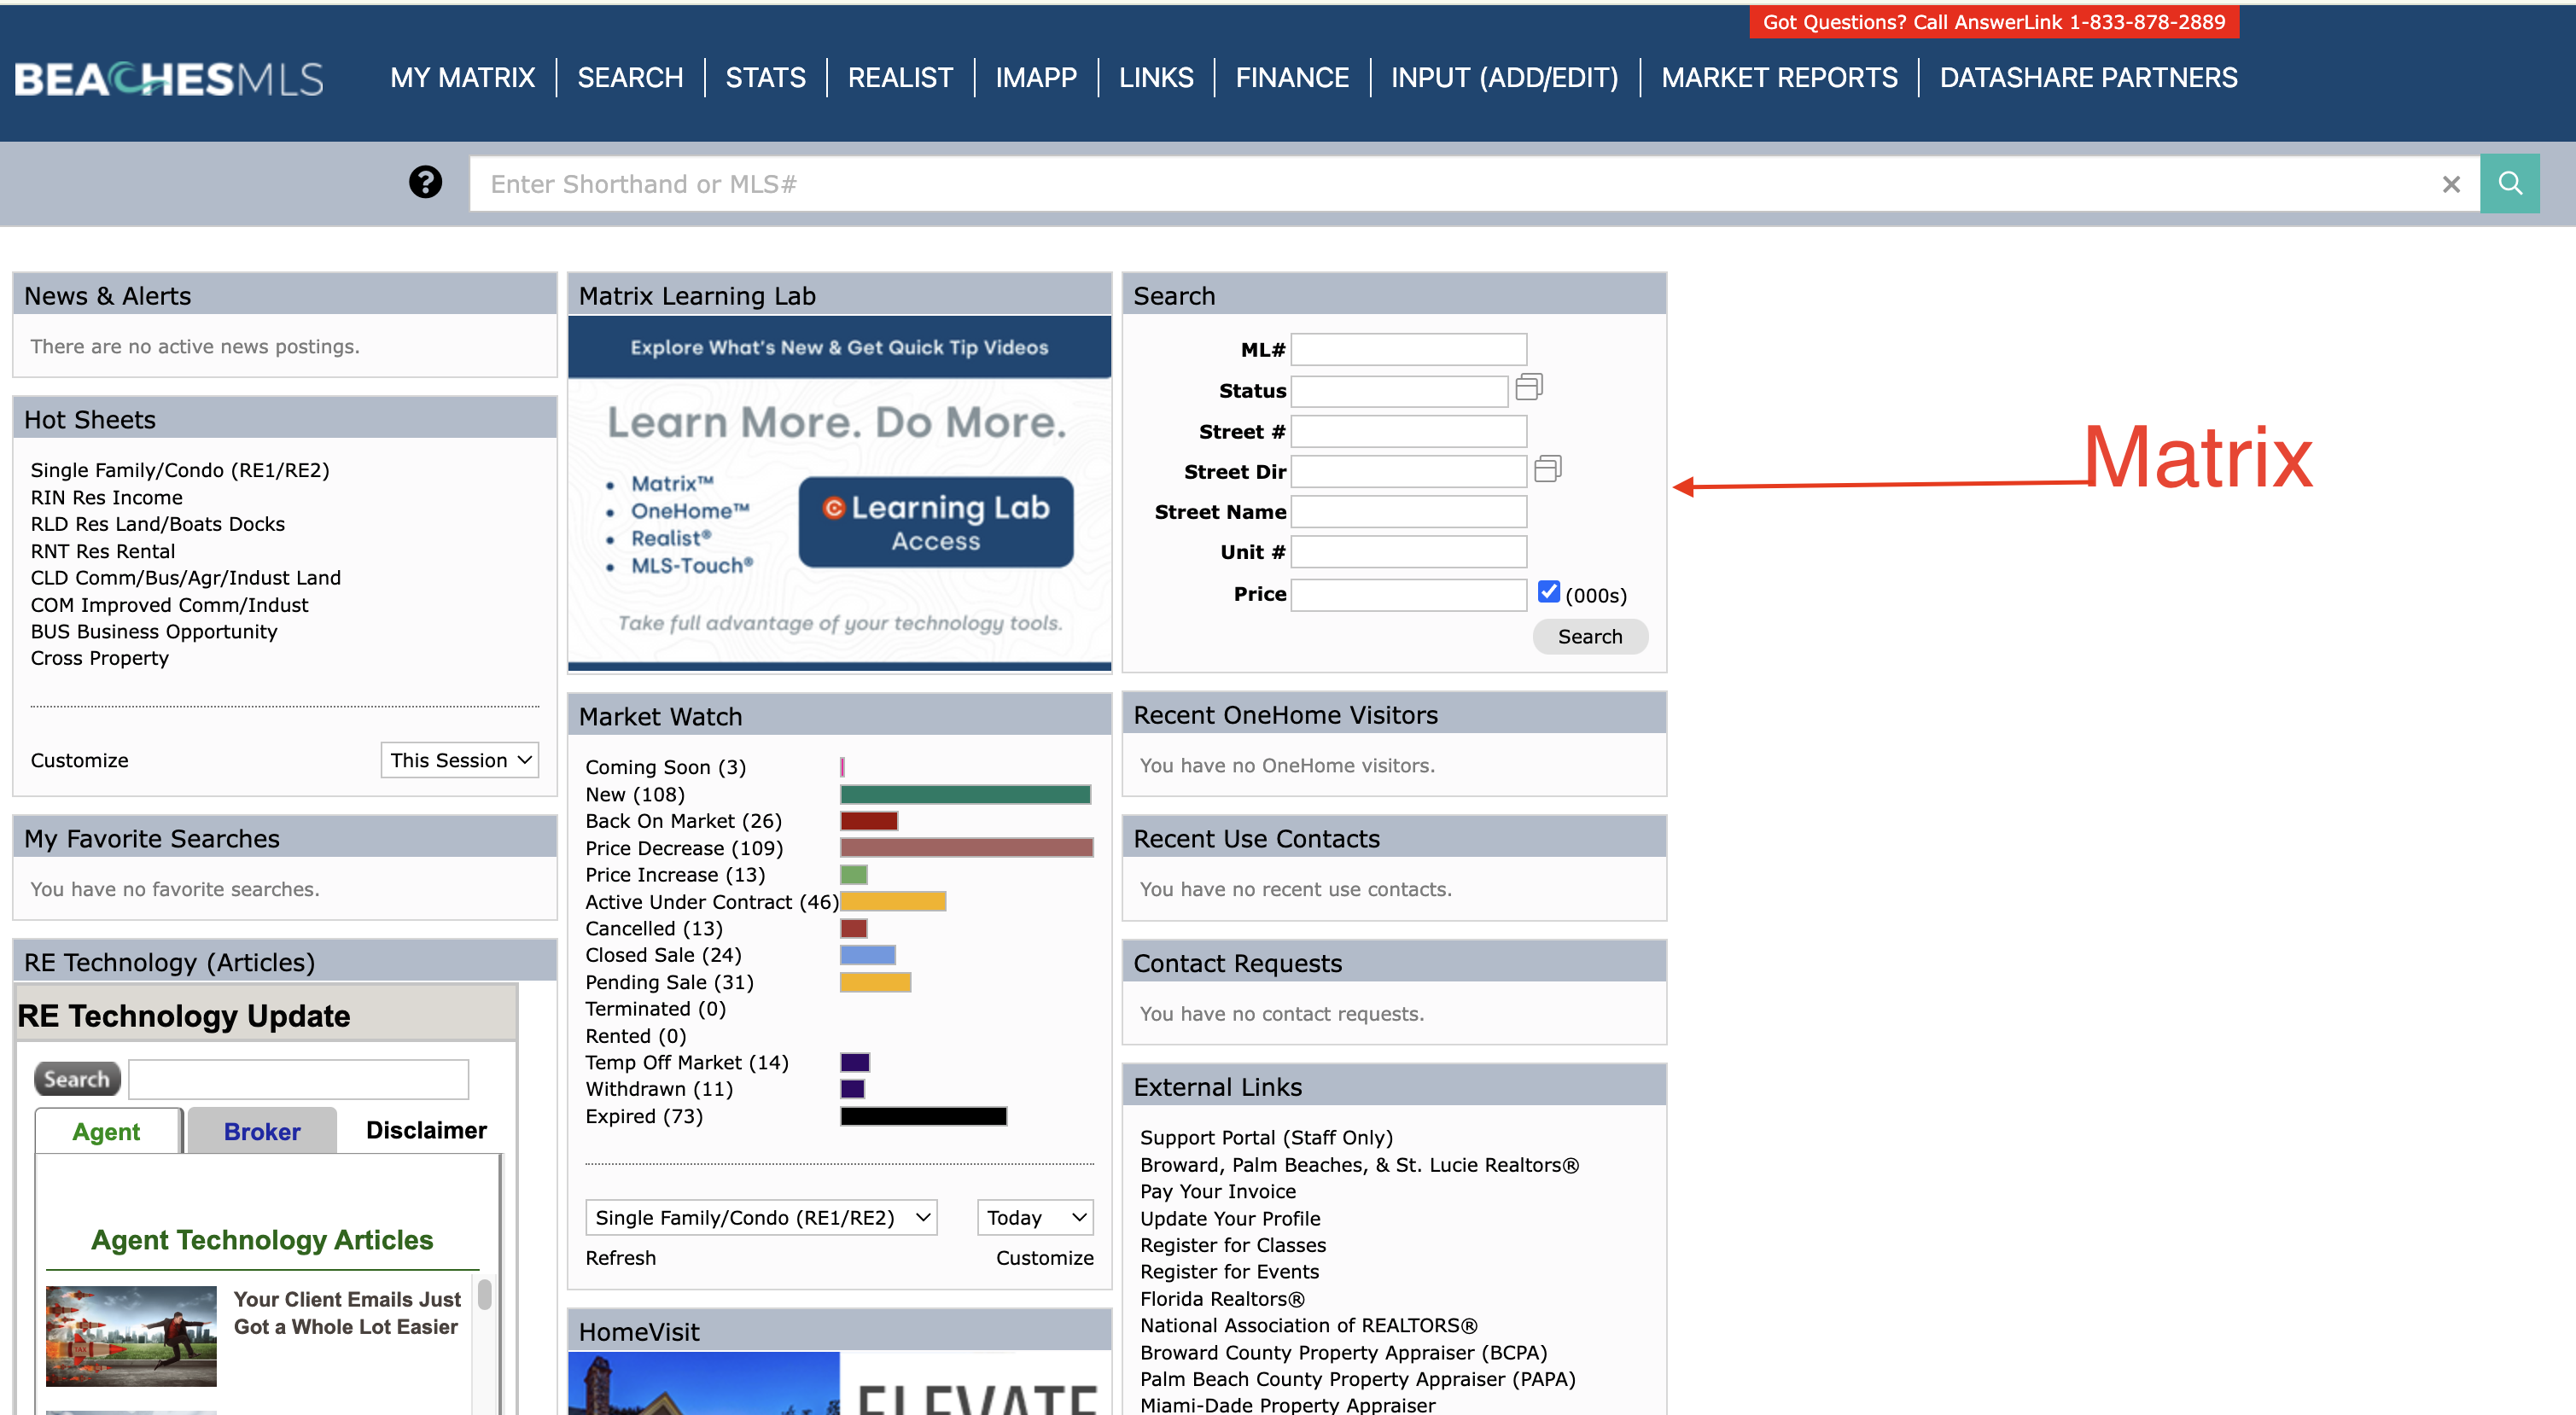The height and width of the screenshot is (1415, 2576).
Task: Click Active Under Contract (46)
Action: [712, 902]
